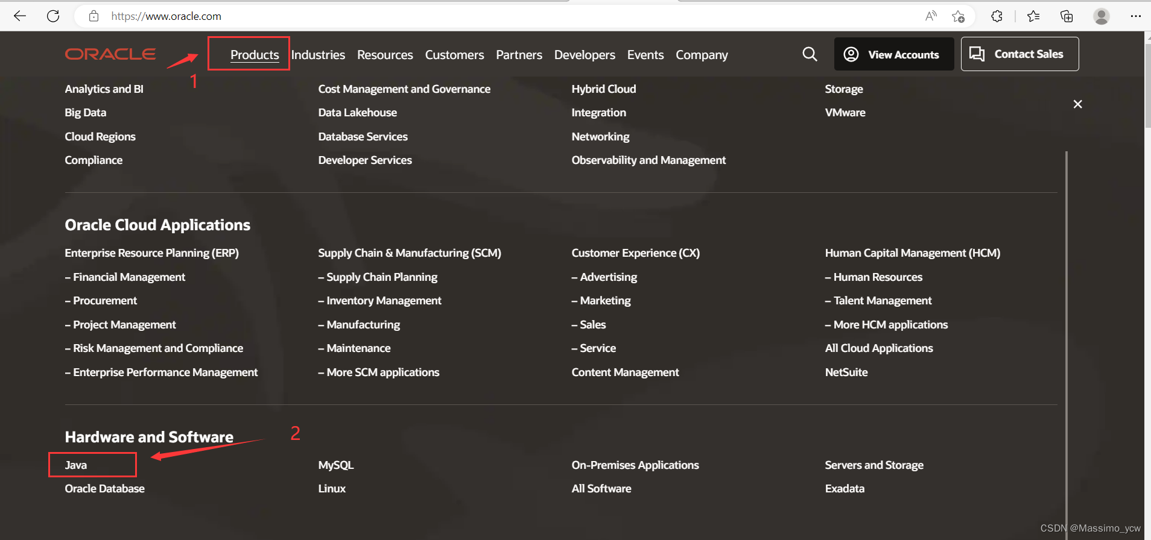Open the Favorites list icon

(x=1033, y=16)
